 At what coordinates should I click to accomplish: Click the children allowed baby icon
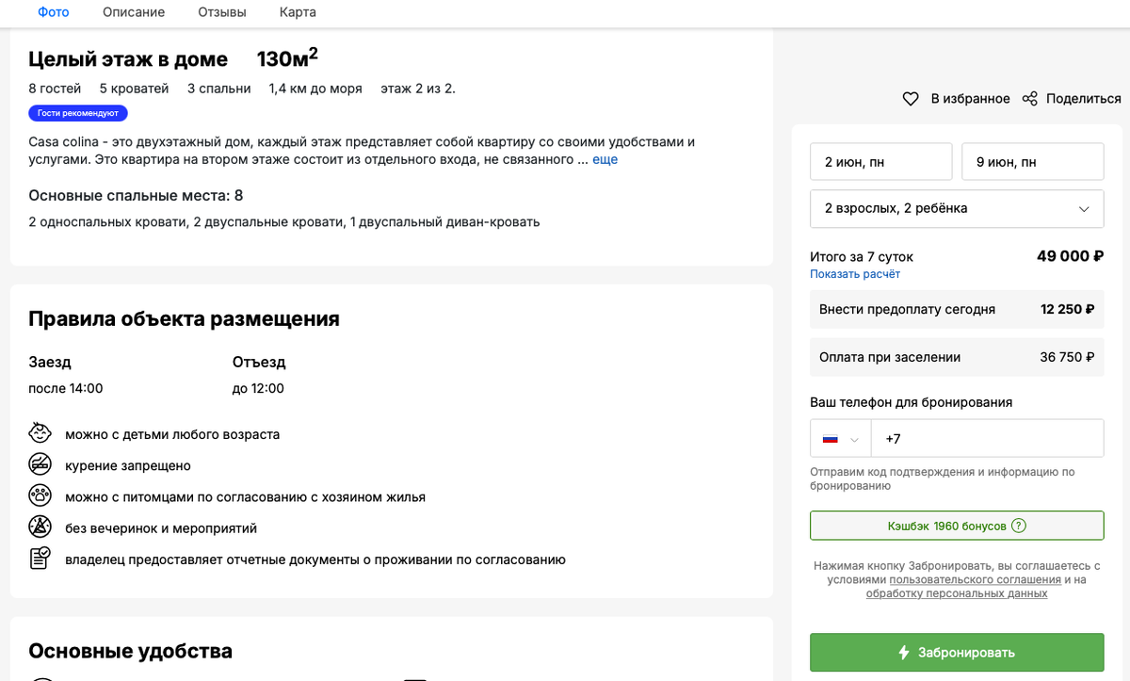pos(40,434)
